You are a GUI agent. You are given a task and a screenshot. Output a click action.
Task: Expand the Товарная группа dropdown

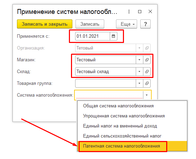[139, 83]
